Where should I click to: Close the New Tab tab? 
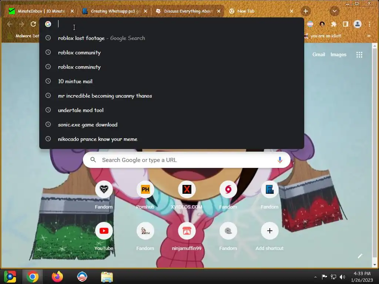(292, 11)
